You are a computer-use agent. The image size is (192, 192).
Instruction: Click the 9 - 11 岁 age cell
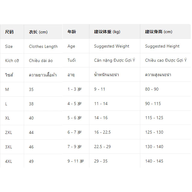76,161
